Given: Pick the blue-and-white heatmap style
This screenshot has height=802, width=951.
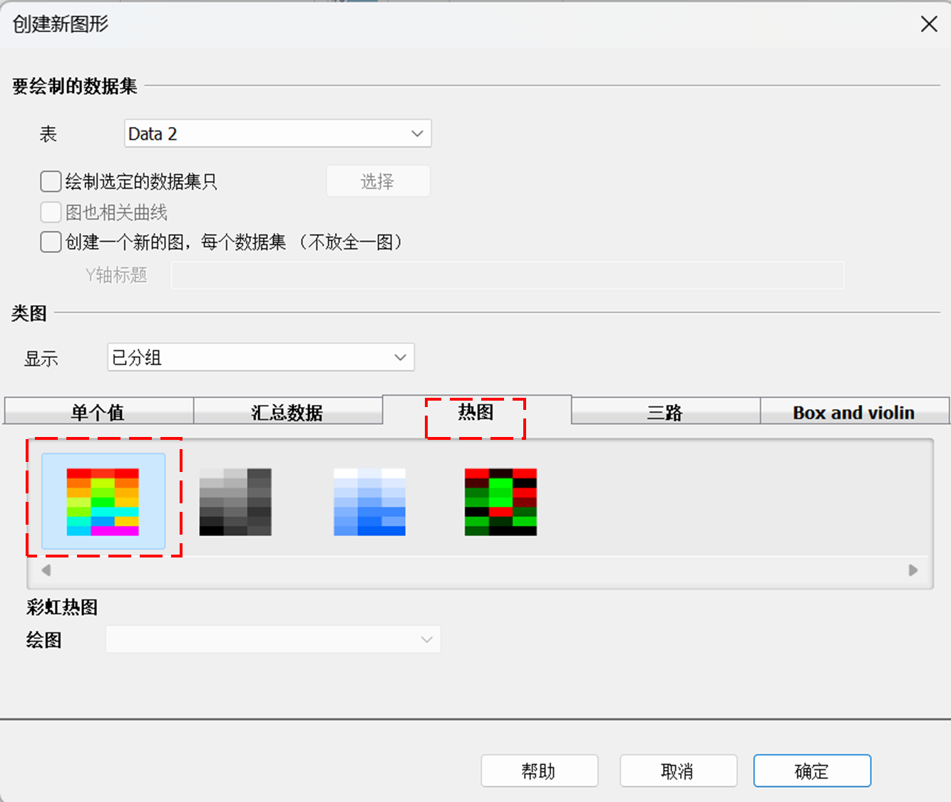Looking at the screenshot, I should tap(369, 502).
